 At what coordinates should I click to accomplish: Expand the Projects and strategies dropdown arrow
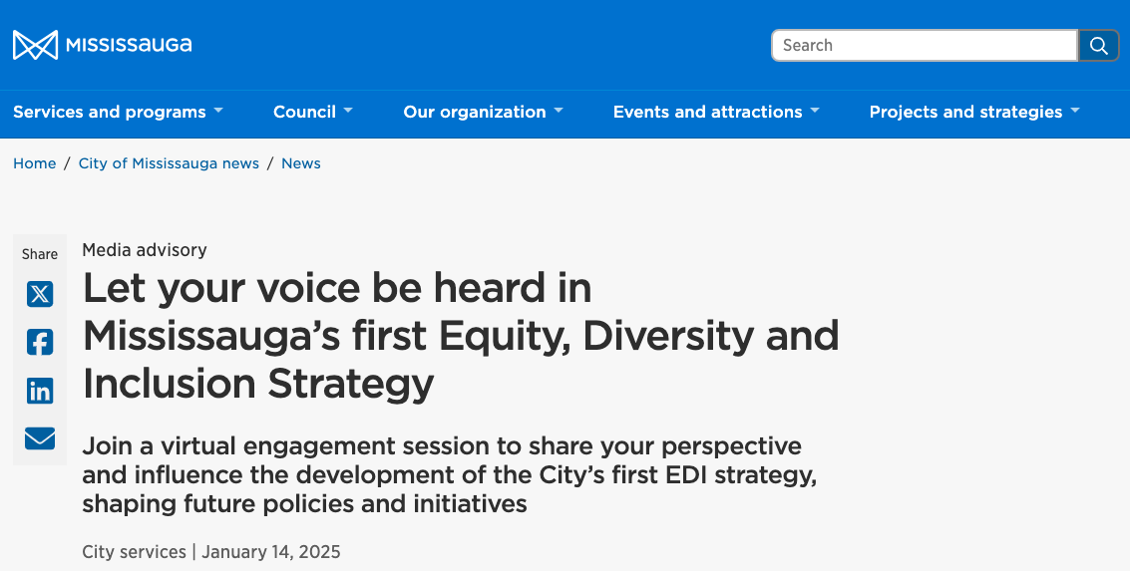(x=1075, y=112)
